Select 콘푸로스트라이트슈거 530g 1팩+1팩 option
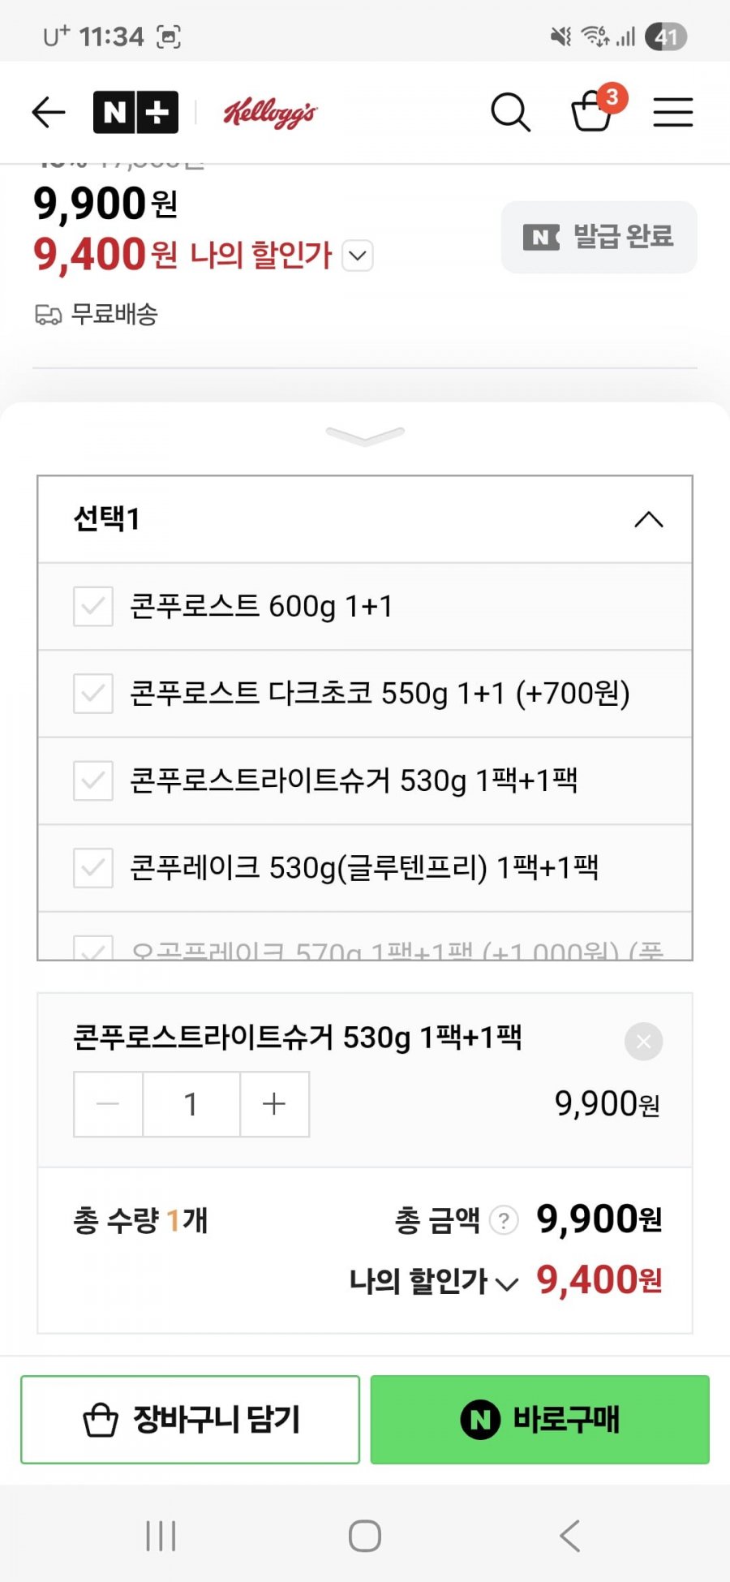Image resolution: width=730 pixels, height=1582 pixels. [93, 780]
